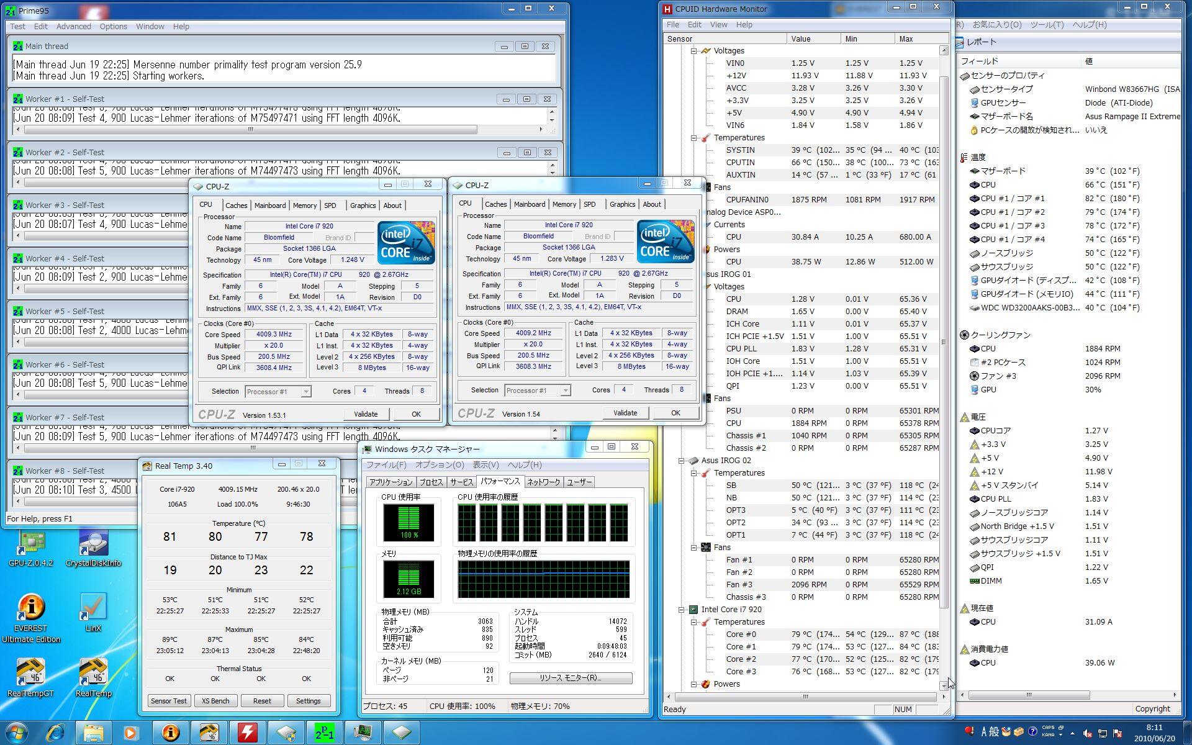Click the Validate button in CPU-Z 1.54
The width and height of the screenshot is (1192, 745).
(x=625, y=413)
